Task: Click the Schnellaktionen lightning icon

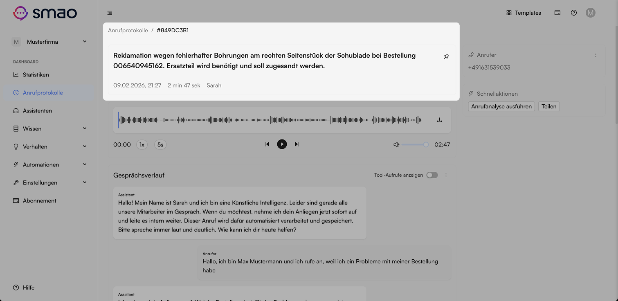Action: point(471,94)
